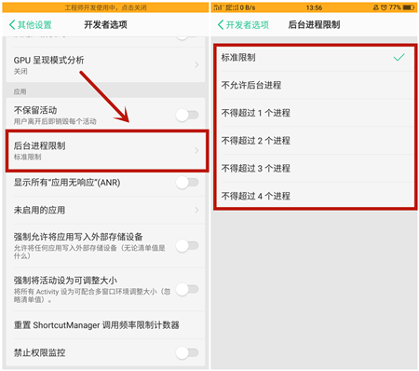Click the 77% battery percentage text

(x=395, y=7)
